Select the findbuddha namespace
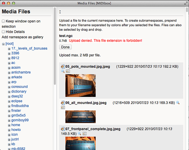 (x=20, y=106)
